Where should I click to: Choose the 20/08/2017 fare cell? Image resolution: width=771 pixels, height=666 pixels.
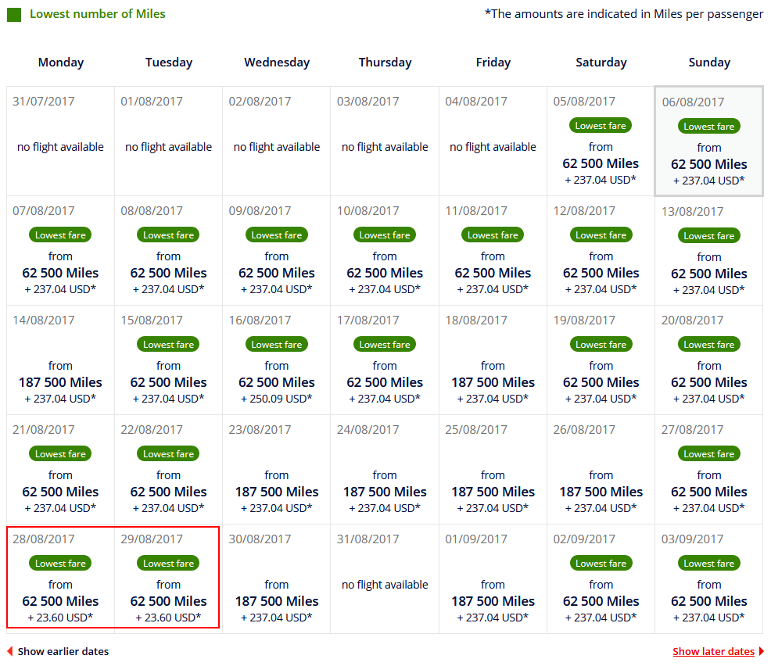(x=708, y=360)
